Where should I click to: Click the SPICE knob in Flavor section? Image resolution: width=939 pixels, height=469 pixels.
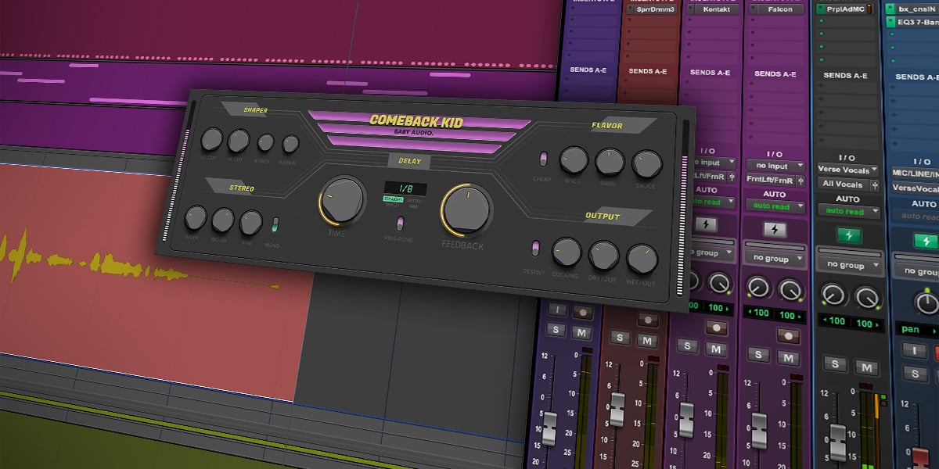click(x=574, y=159)
